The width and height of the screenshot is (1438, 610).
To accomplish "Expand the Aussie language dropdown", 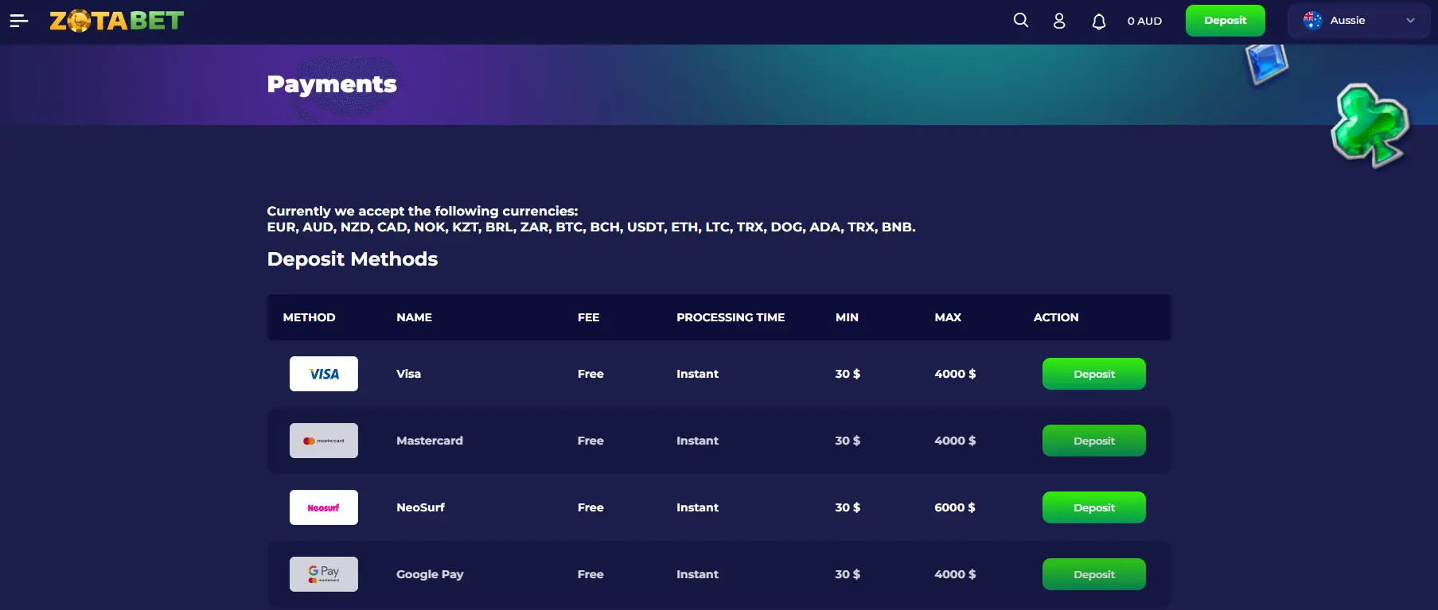I will [1358, 21].
